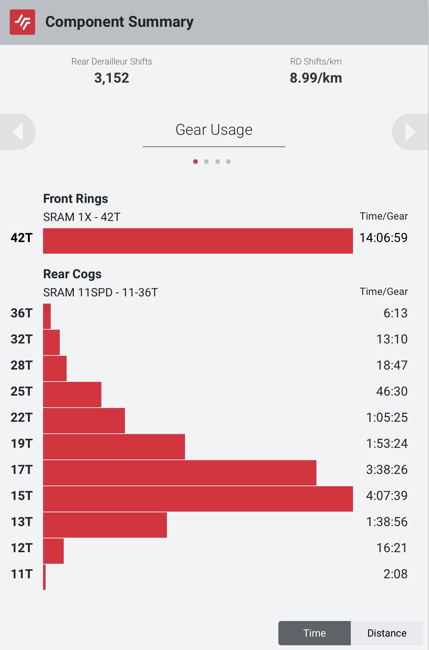The height and width of the screenshot is (650, 429).
Task: Click the Gear Usage heading
Action: pos(214,130)
